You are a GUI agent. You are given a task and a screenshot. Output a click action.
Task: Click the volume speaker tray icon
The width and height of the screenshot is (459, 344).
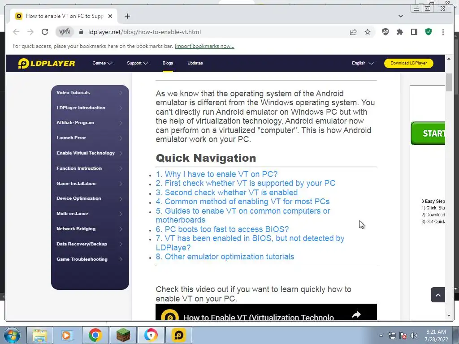click(x=414, y=335)
